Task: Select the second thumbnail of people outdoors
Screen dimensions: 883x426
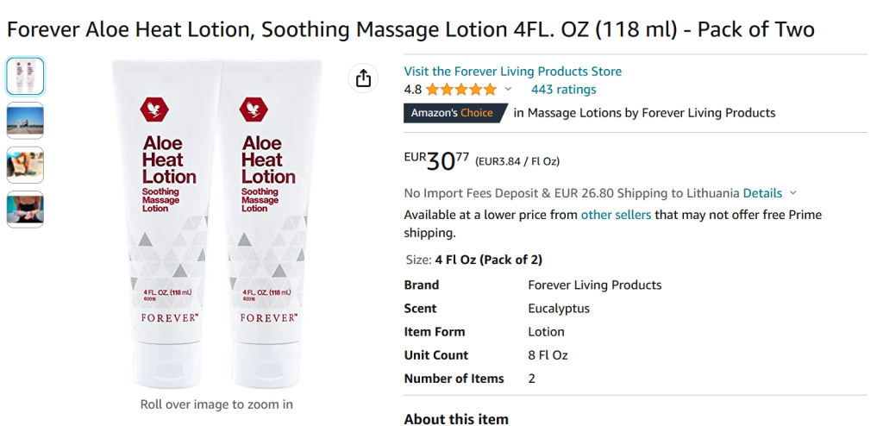Action: tap(25, 121)
